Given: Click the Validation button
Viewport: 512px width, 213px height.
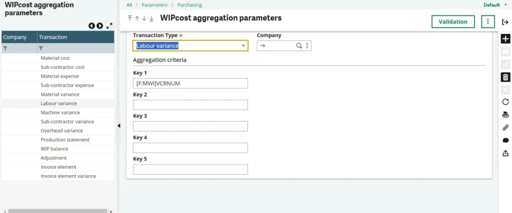Looking at the screenshot, I should point(453,21).
